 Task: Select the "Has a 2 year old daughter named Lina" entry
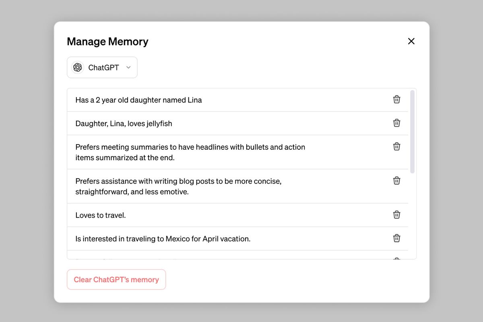138,100
